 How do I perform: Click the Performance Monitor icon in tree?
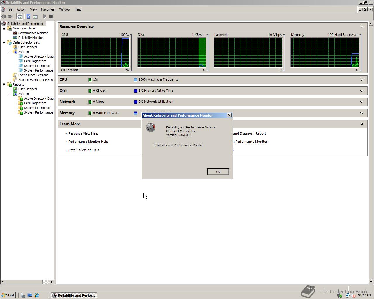coord(15,33)
